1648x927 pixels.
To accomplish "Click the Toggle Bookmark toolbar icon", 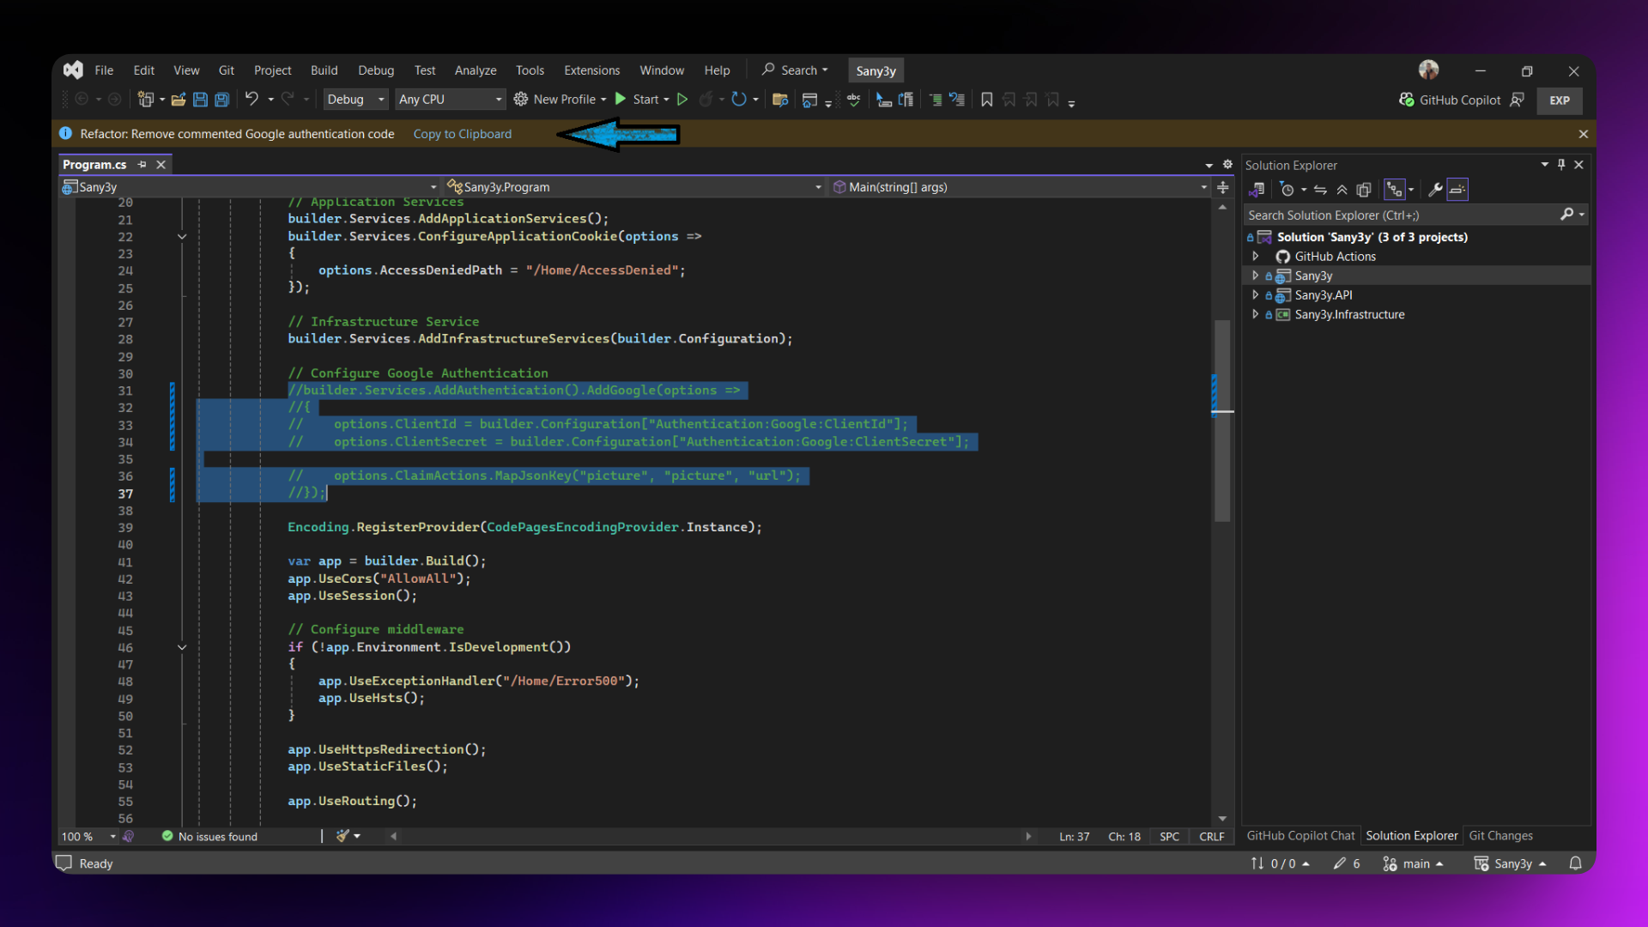I will (987, 100).
